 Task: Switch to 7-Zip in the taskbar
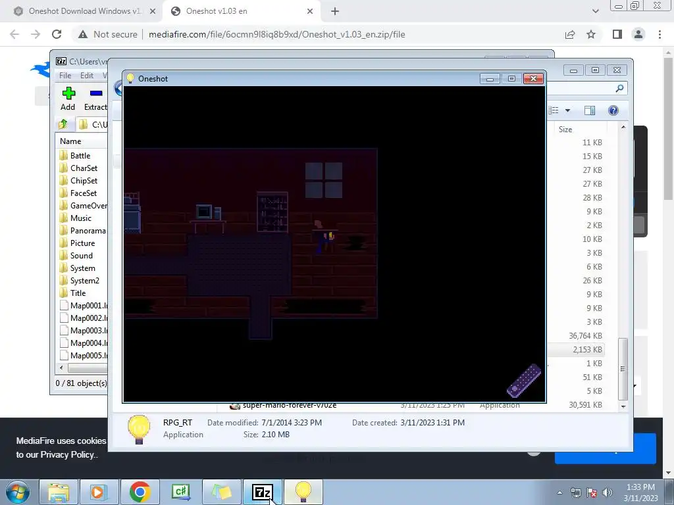(262, 492)
